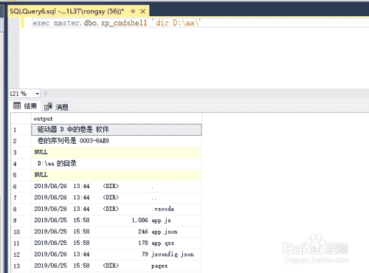Image resolution: width=369 pixels, height=273 pixels.
Task: Select the jsconfig.json result row
Action: pos(117,255)
